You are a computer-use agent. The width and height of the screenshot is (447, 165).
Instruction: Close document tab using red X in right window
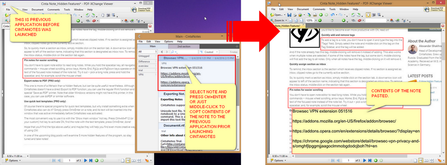(x=443, y=25)
